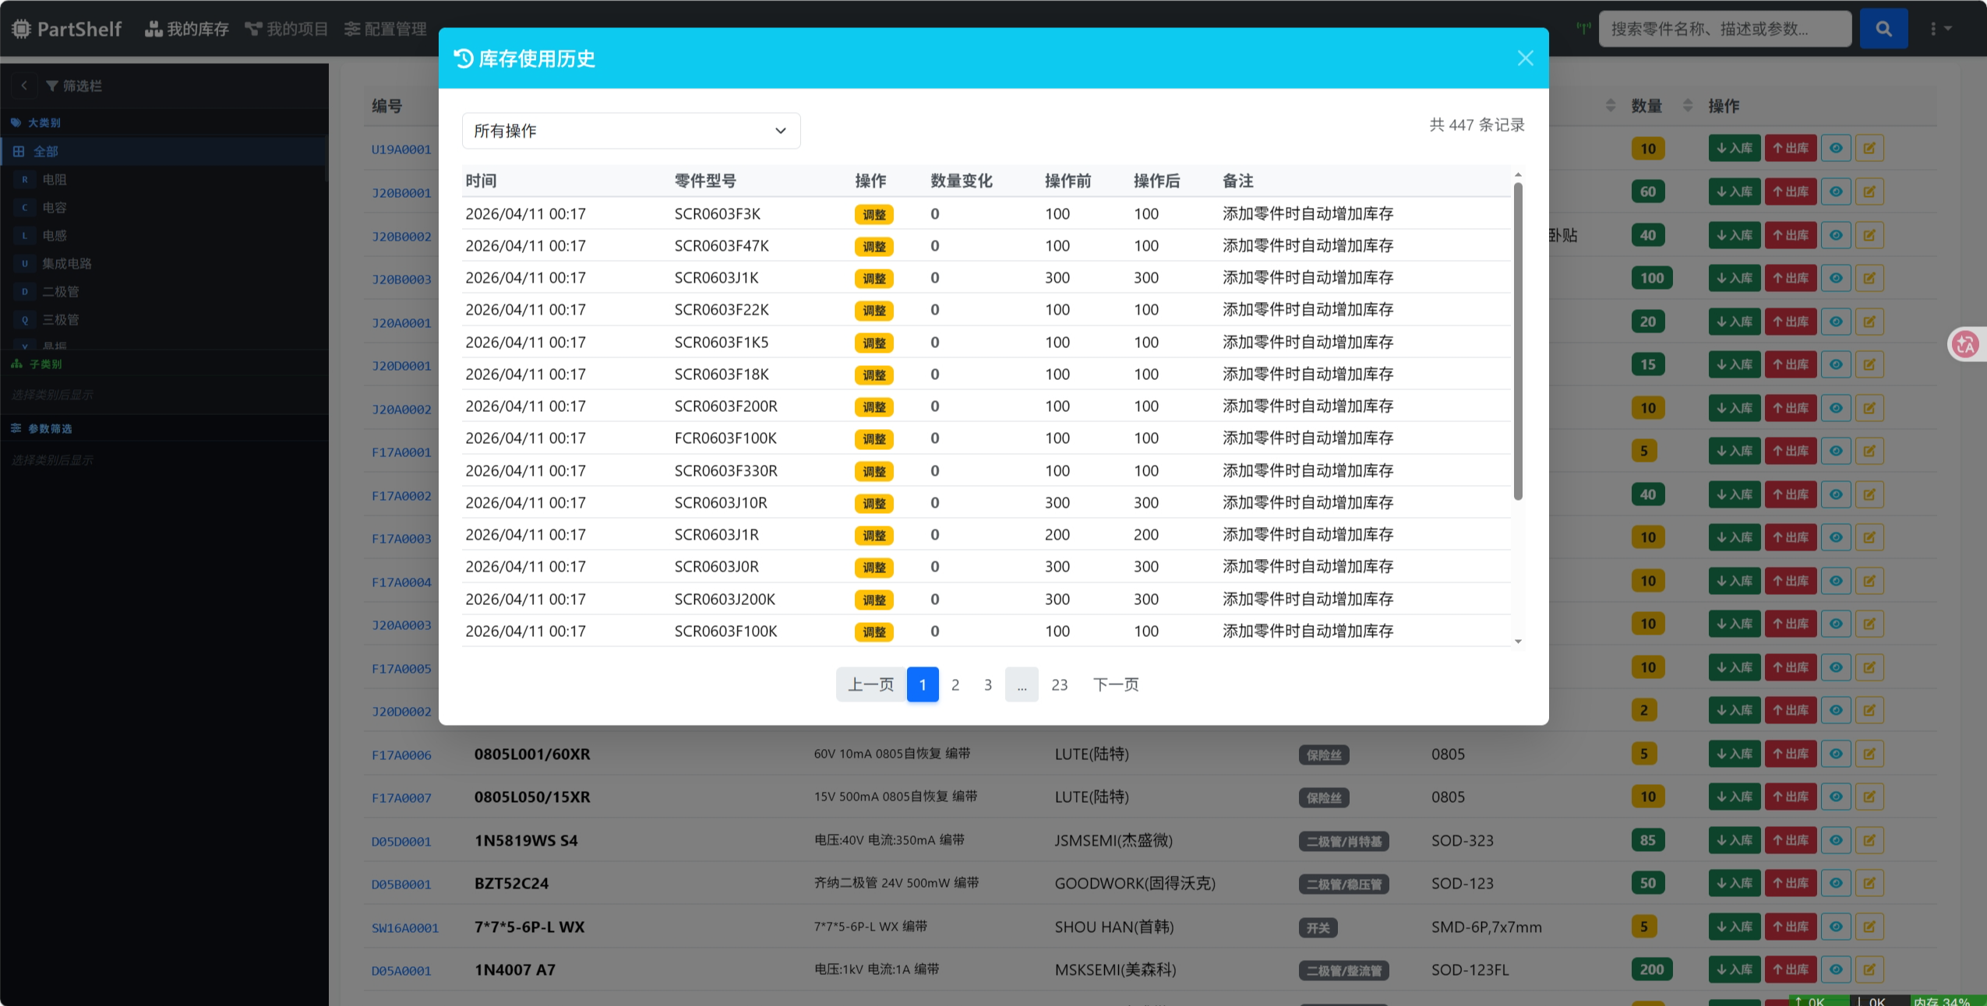Click the PartShelf chip logo
The height and width of the screenshot is (1006, 1987).
pyautogui.click(x=21, y=29)
